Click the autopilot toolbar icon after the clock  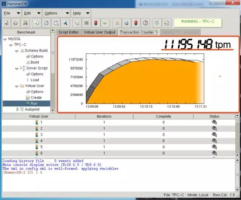pos(157,23)
